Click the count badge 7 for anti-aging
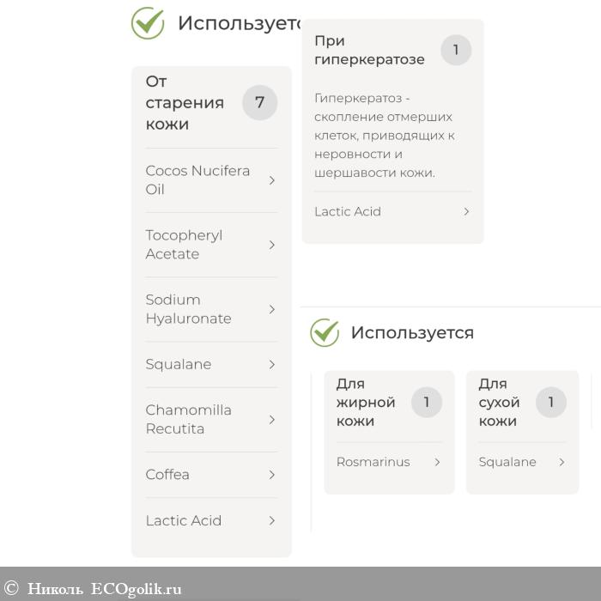 259,103
